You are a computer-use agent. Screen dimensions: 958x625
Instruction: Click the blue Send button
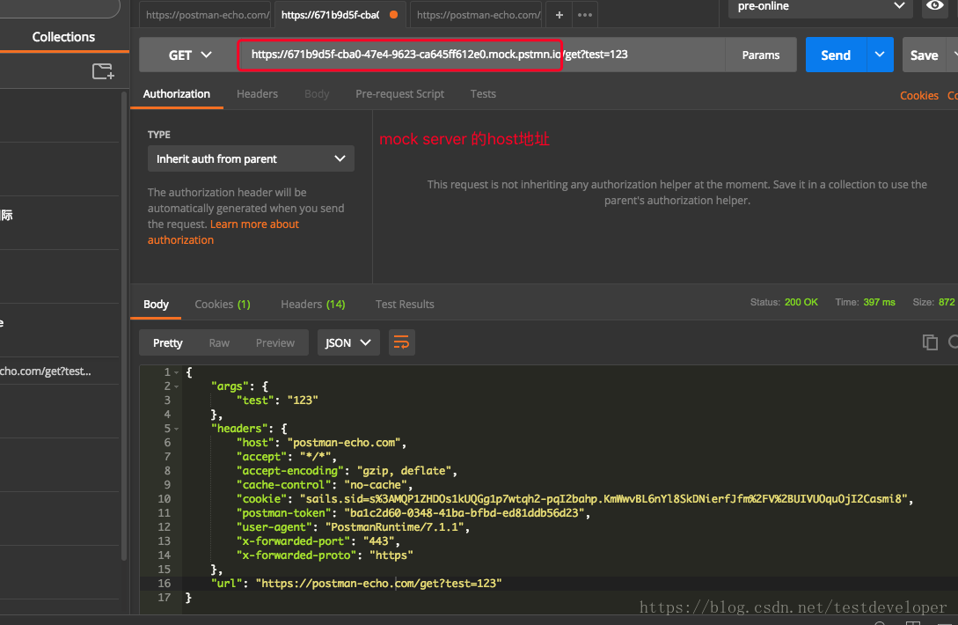coord(836,55)
